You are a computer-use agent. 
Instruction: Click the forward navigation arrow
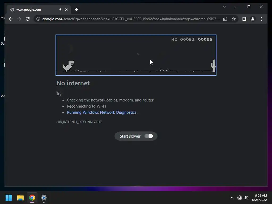19,19
